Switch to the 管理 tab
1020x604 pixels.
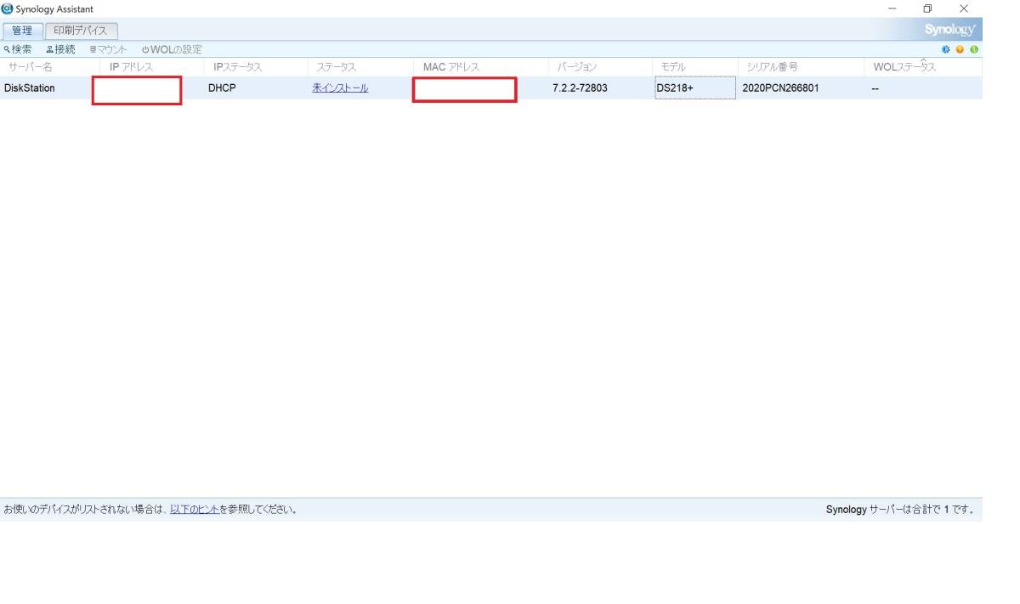coord(21,31)
